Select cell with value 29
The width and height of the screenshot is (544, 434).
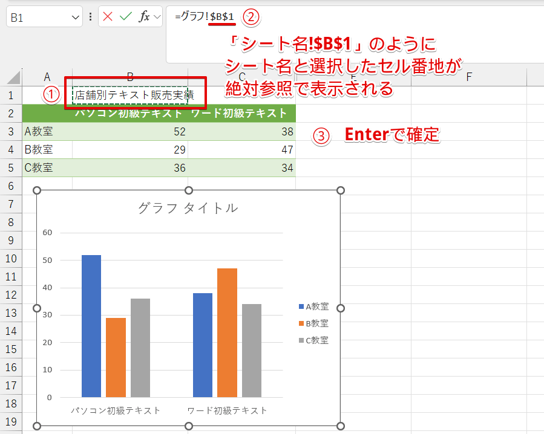(x=130, y=149)
